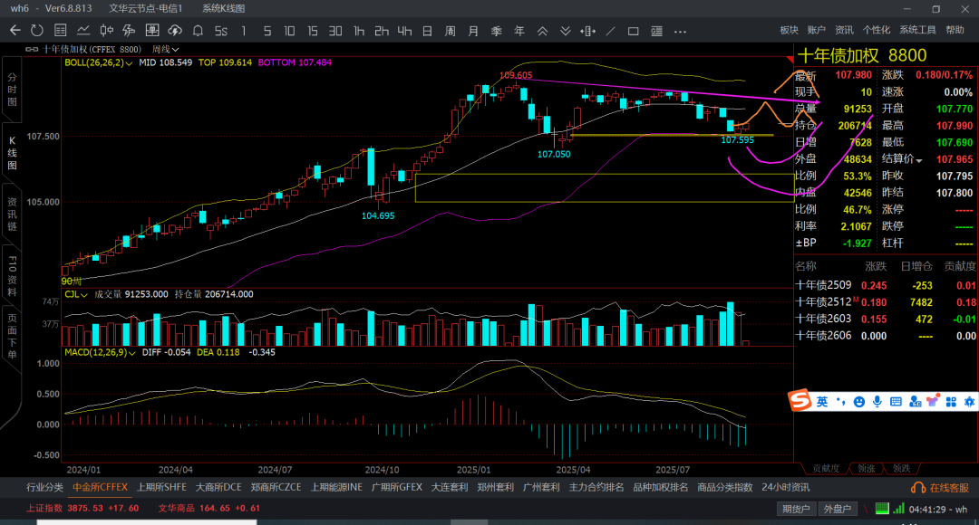Expand the MACD(12,26,9) indicator dropdown
The width and height of the screenshot is (979, 525).
click(x=131, y=353)
